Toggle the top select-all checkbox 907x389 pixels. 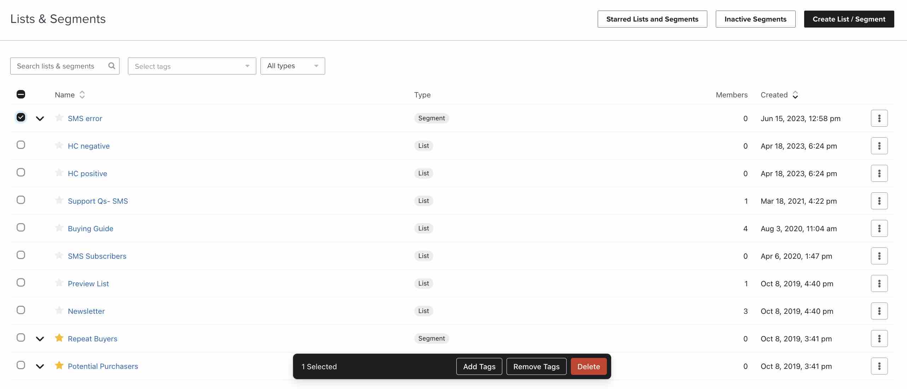20,94
